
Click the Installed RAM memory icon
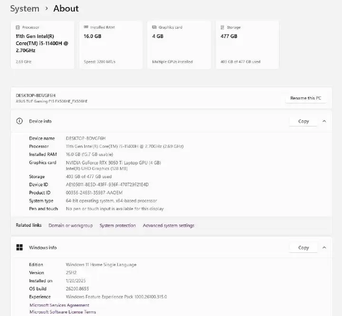[86, 27]
